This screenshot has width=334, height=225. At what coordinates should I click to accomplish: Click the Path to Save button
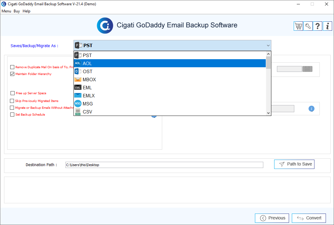[294, 164]
